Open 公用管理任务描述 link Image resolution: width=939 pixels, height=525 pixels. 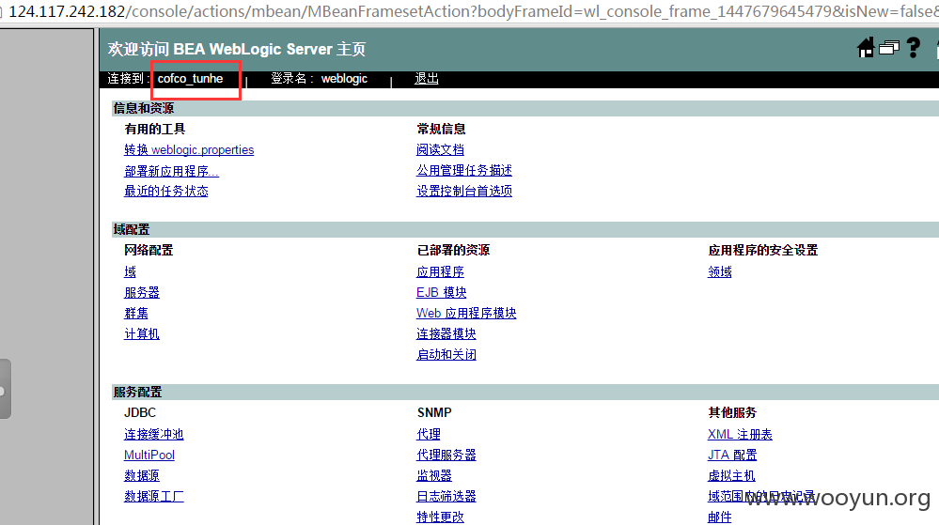pos(464,171)
